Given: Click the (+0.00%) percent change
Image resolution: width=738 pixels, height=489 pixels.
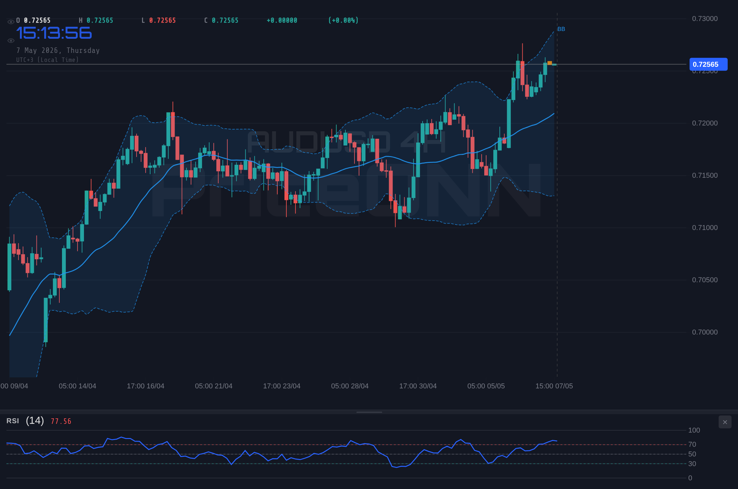Looking at the screenshot, I should coord(343,20).
